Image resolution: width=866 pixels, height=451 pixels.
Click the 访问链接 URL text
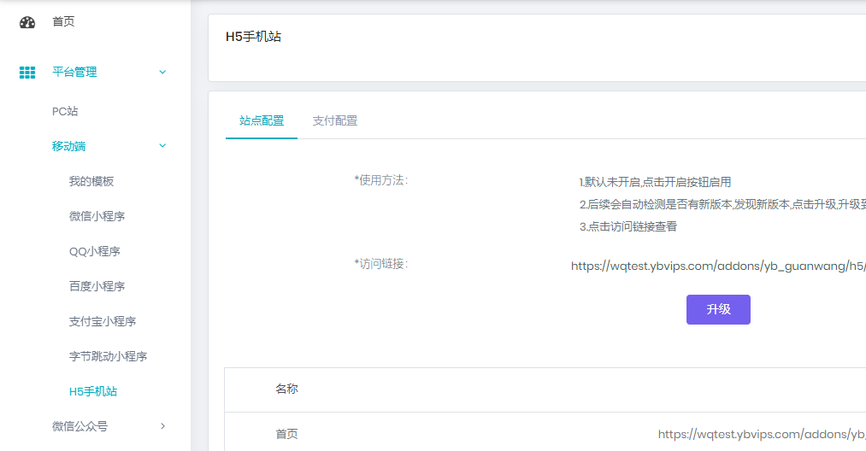coord(718,266)
